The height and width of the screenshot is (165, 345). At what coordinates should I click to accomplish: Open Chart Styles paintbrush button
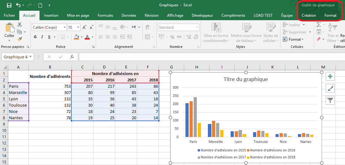330,89
